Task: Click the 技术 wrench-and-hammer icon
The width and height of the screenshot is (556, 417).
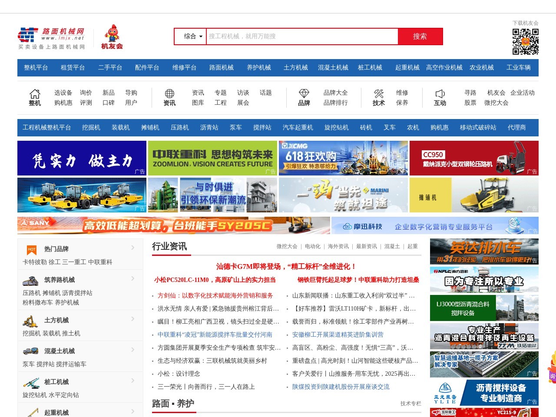Action: pos(378,93)
